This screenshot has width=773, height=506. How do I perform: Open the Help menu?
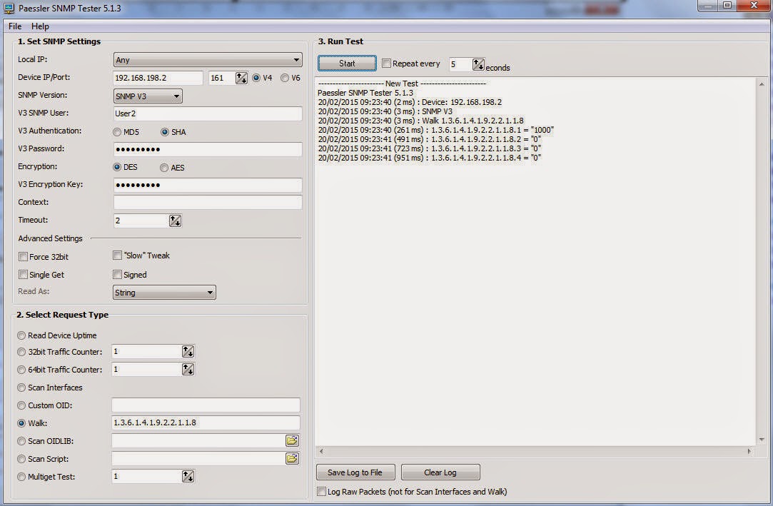40,26
